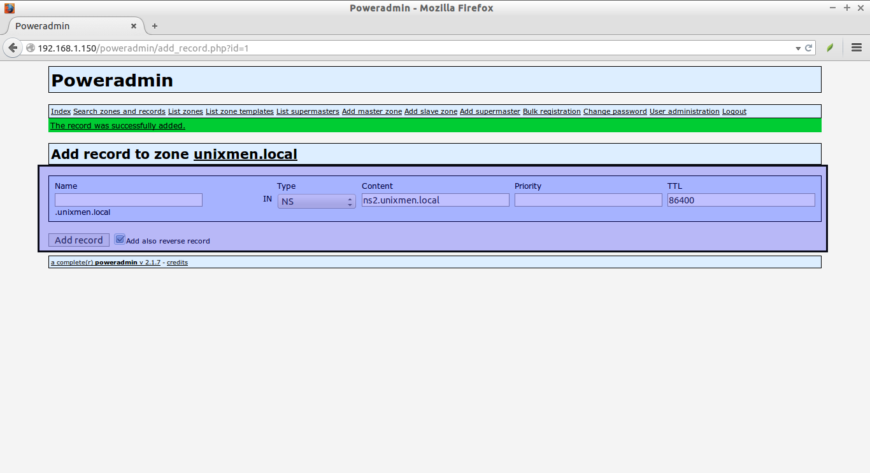Click the TTL field showing 86400
Image resolution: width=870 pixels, height=473 pixels.
click(741, 200)
